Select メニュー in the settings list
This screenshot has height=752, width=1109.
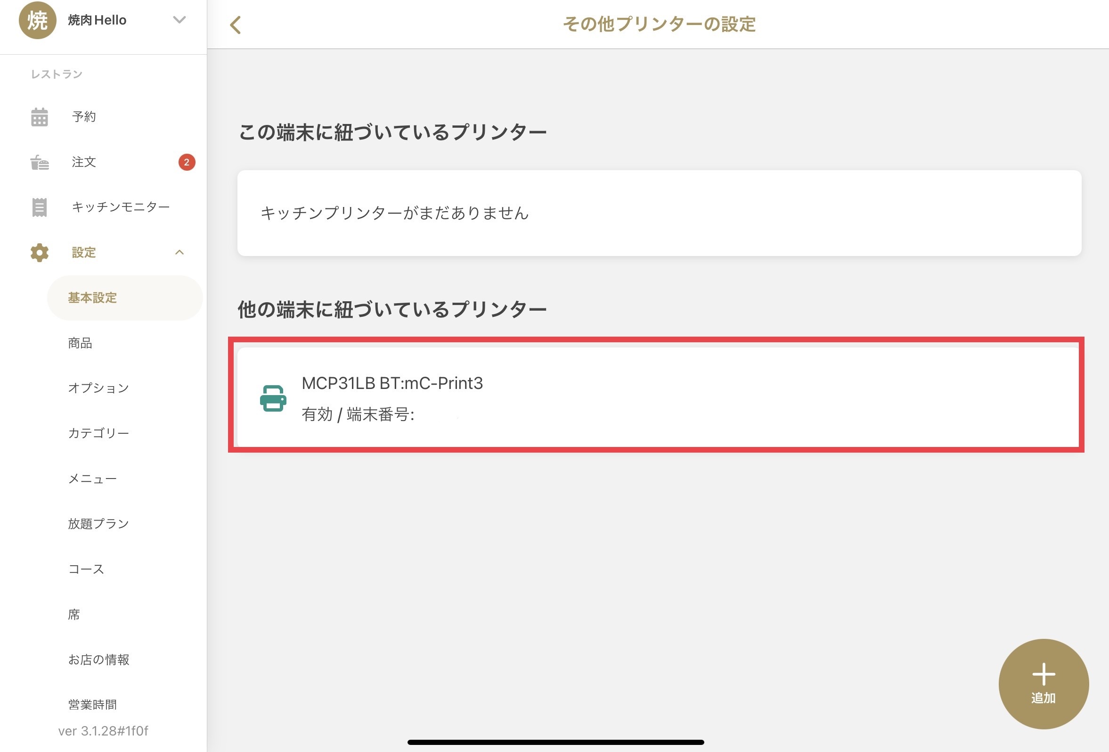click(x=93, y=479)
